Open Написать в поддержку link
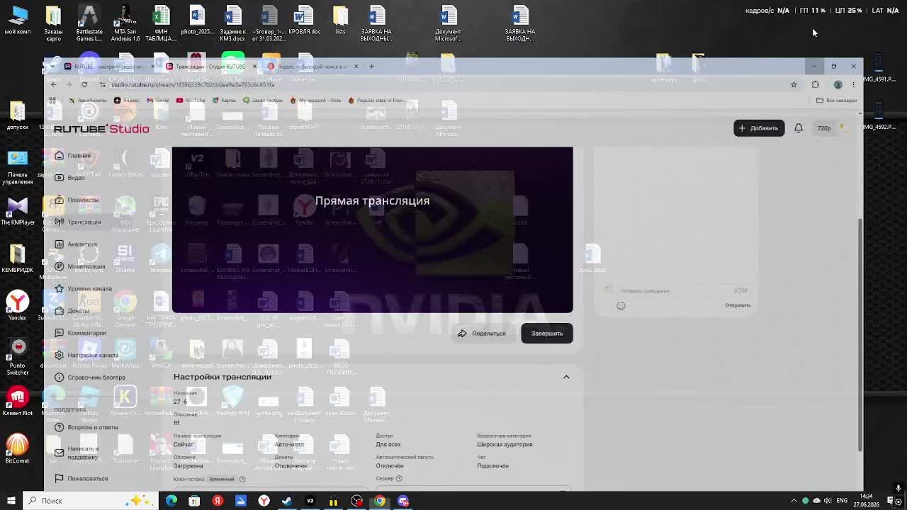Image resolution: width=907 pixels, height=510 pixels. point(83,453)
